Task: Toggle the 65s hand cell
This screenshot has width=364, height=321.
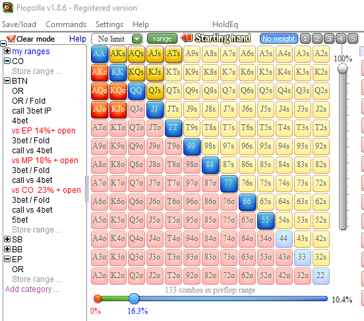Action: [266, 201]
